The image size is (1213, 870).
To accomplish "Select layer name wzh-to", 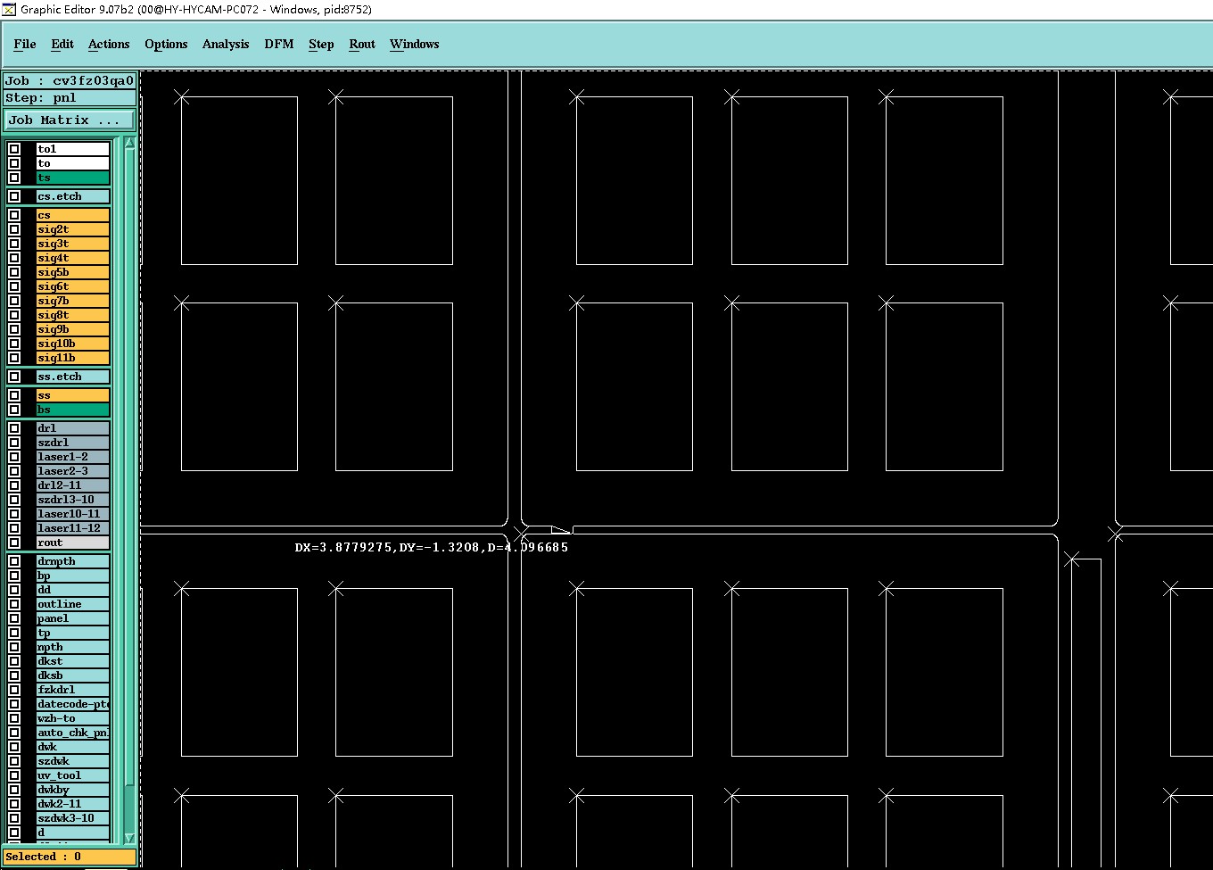I will 73,718.
